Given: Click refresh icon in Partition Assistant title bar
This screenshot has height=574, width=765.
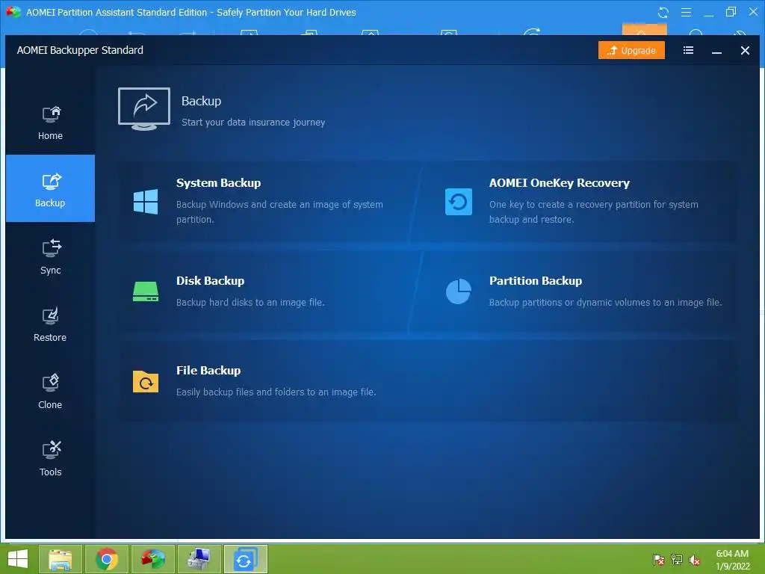Looking at the screenshot, I should tap(663, 12).
